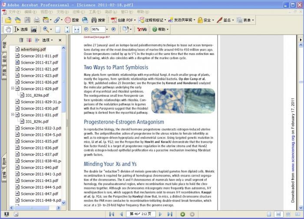Open the zoom percentage dropdown
Screen dimensions: 304x219
pos(107,30)
